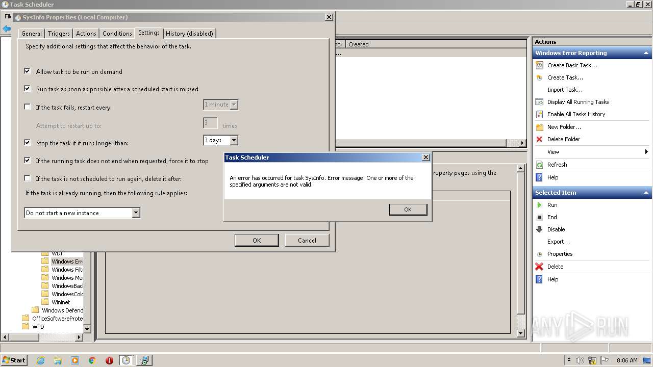The image size is (653, 367).
Task: Switch to the General tab
Action: coord(32,34)
